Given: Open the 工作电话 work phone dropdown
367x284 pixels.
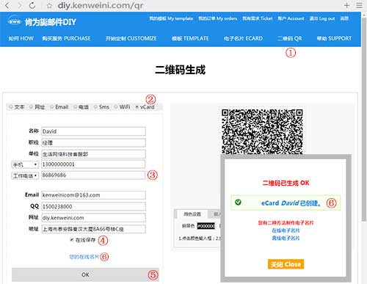Looking at the screenshot, I should point(25,175).
